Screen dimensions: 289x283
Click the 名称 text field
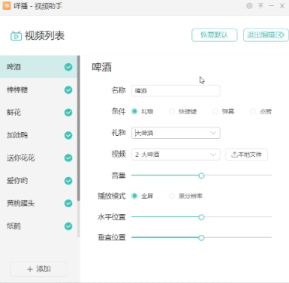[x=176, y=91]
